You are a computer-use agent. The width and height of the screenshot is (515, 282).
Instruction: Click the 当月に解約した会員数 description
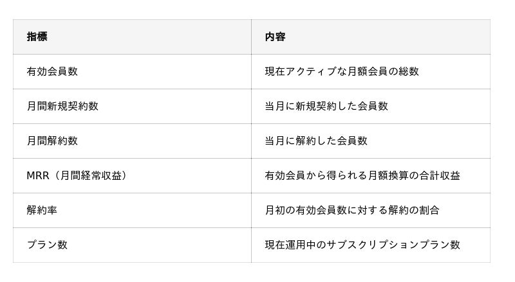click(x=316, y=141)
